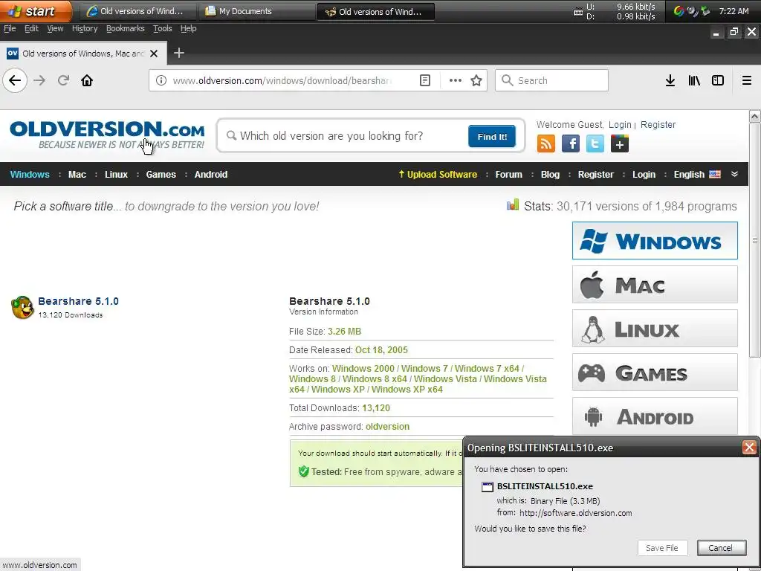
Task: Click the RSS feed orange icon
Action: (x=546, y=143)
